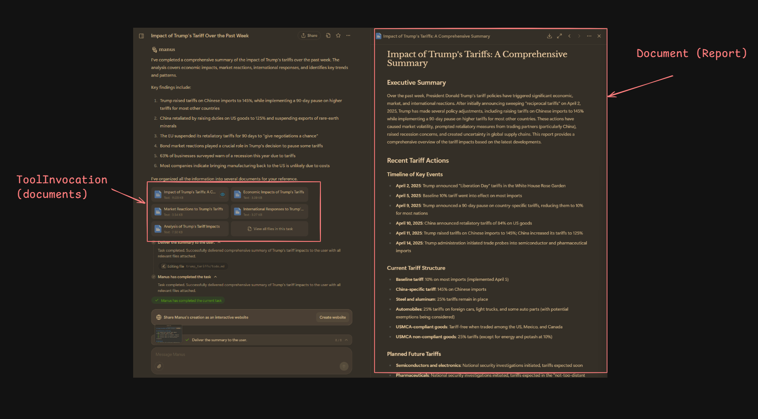Go to next document with right chevron
The image size is (758, 419).
coord(579,36)
